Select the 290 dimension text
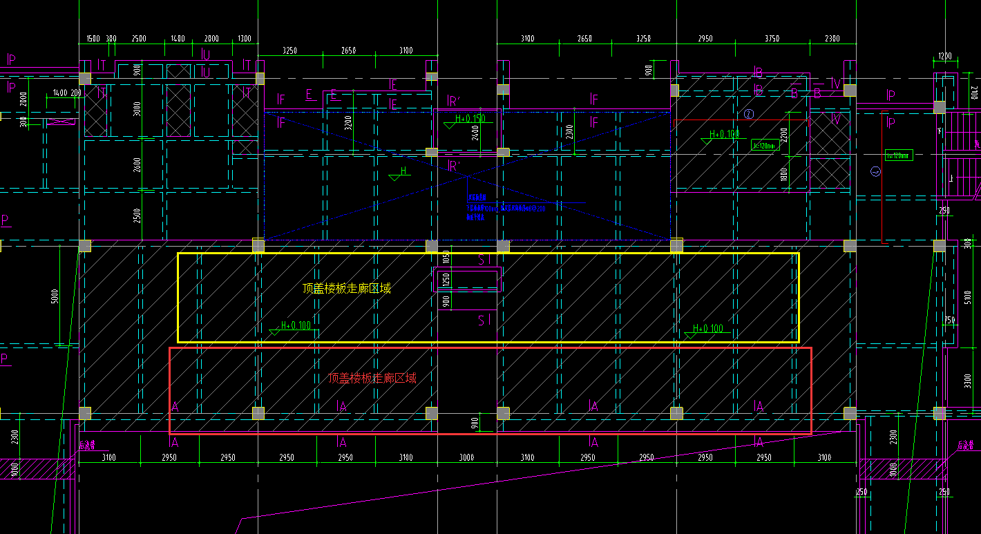 click(945, 211)
